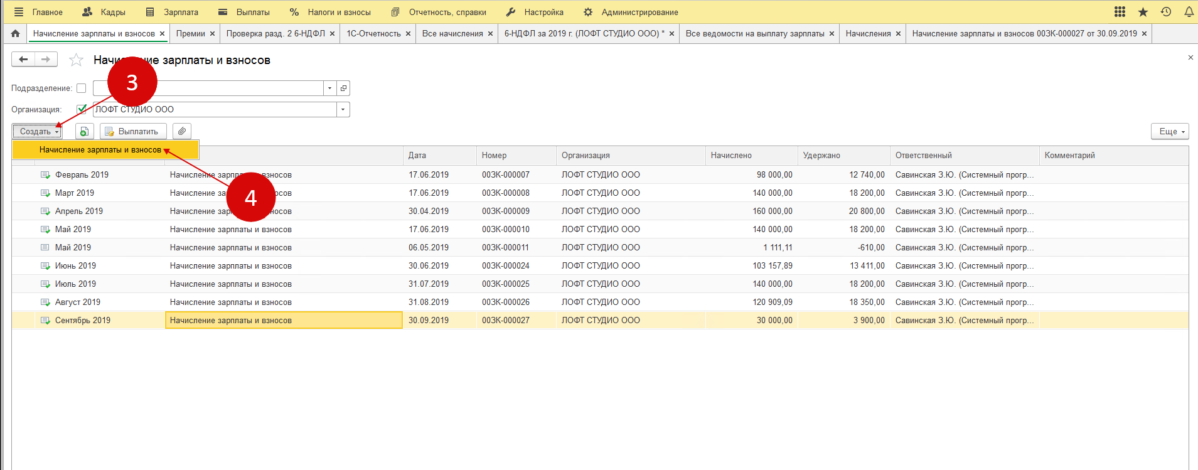Close the 1С-Отчетность tab
1198x470 pixels.
pyautogui.click(x=408, y=34)
